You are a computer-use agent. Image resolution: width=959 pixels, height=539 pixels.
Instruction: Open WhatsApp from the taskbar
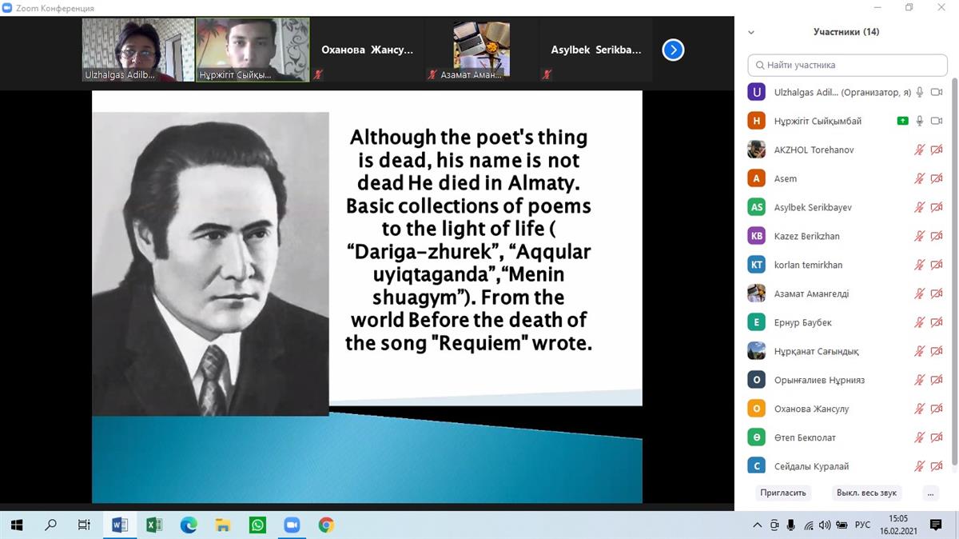click(257, 525)
